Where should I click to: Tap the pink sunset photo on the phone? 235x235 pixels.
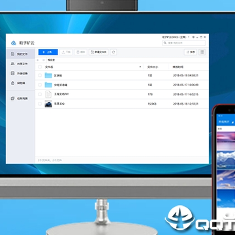pos(227,140)
